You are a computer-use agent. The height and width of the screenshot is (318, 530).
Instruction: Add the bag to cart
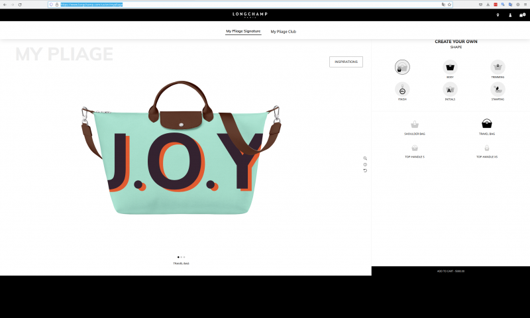click(450, 271)
